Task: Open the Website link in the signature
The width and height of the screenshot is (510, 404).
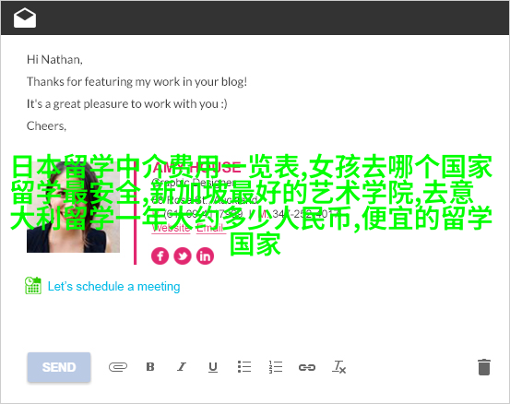Action: [172, 228]
